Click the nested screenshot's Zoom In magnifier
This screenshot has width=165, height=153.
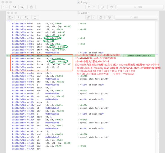(26, 17)
